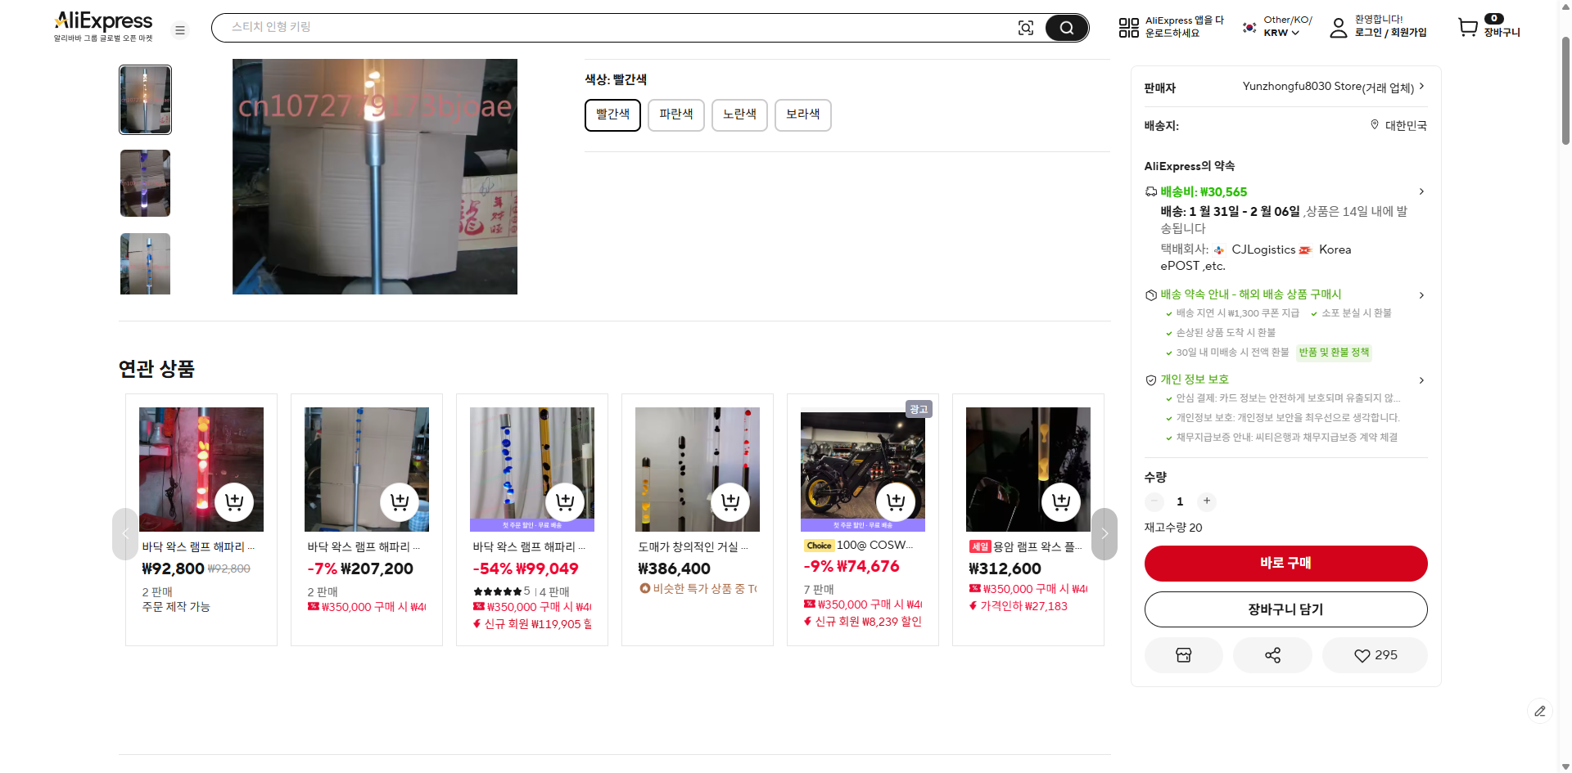Image resolution: width=1572 pixels, height=773 pixels.
Task: Add ₩92,800 lamp to cart icon
Action: (234, 502)
